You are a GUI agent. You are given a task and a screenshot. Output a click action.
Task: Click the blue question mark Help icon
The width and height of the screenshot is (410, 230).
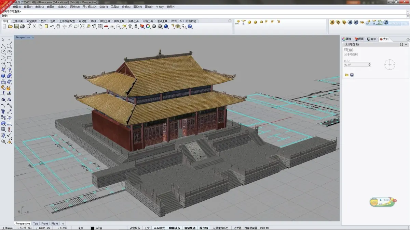coord(190,26)
